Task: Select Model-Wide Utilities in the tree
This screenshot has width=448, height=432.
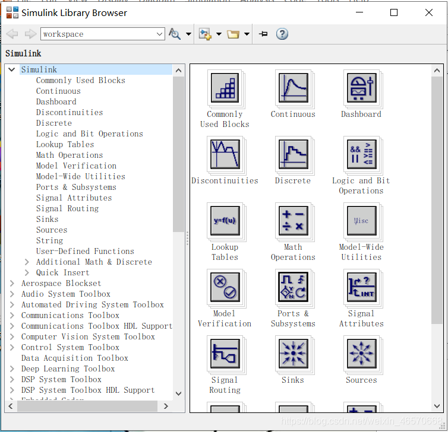Action: coord(81,176)
